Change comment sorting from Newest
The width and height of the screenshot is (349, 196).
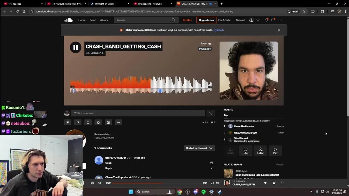tap(199, 148)
